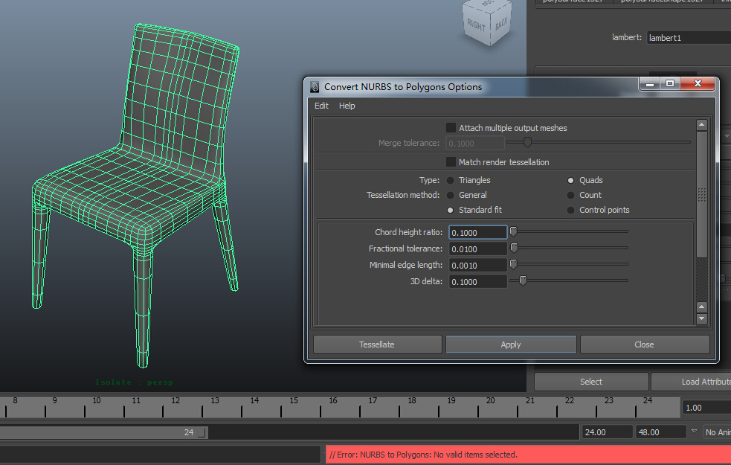731x465 pixels.
Task: Click the playback end time field 24.00
Action: (x=607, y=432)
